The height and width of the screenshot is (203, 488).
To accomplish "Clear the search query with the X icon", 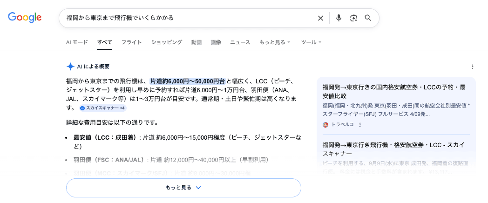I will 320,18.
